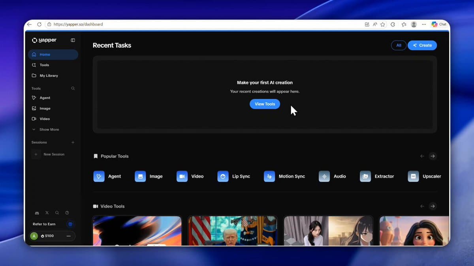Open the Motion Sync tool
Screen dimensions: 474x266
(284, 176)
